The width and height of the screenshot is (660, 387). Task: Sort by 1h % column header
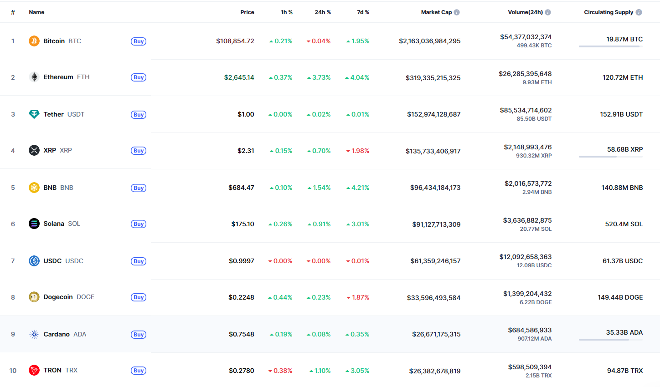(287, 12)
